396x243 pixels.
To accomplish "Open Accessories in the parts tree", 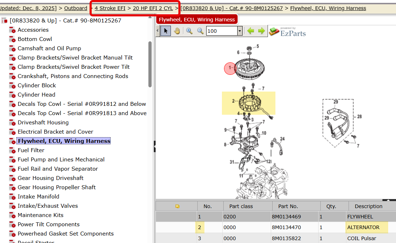I will pos(33,30).
